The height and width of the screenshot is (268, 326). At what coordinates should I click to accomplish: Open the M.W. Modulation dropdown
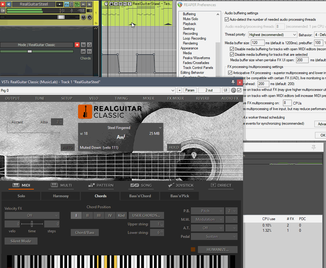[x=207, y=220]
